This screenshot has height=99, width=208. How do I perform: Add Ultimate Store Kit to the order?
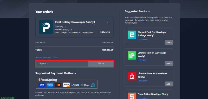(169, 84)
